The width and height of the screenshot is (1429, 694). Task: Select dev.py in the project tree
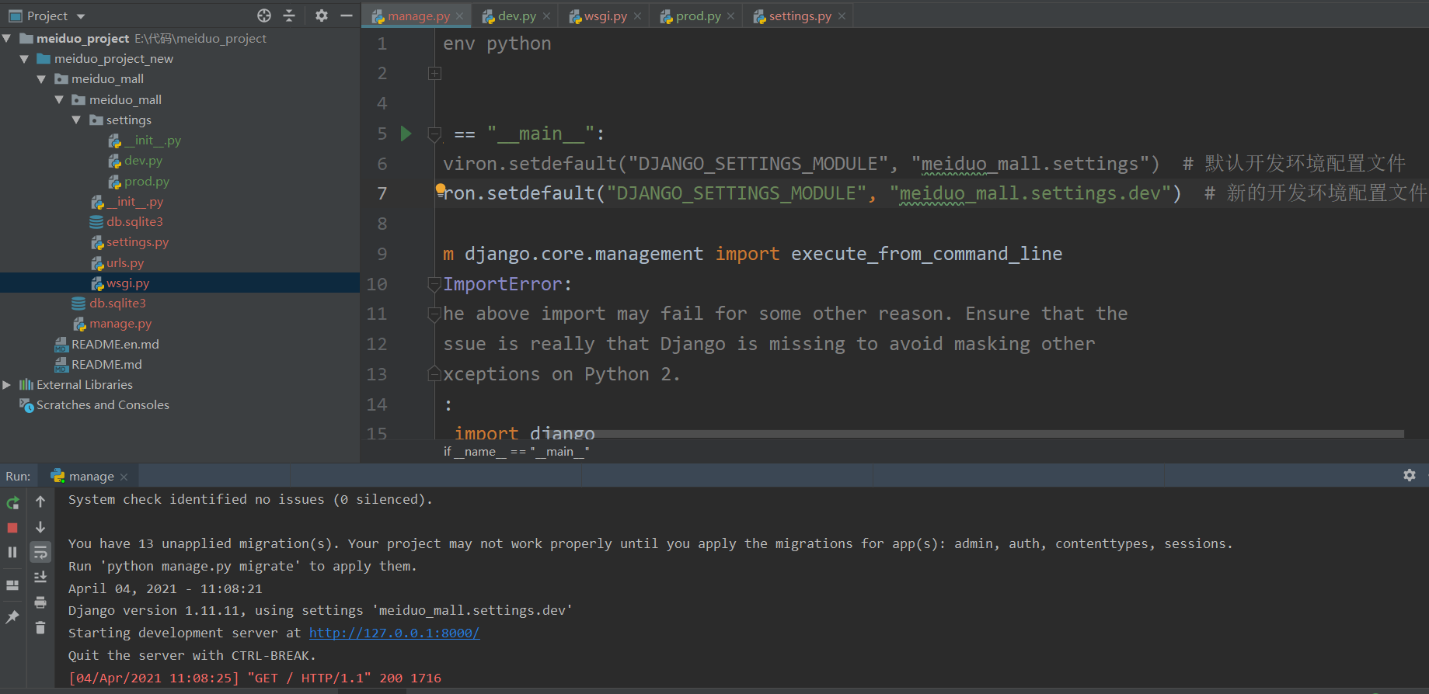click(143, 161)
